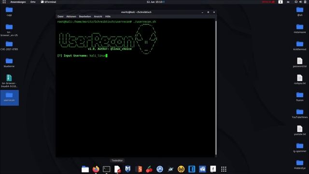
Task: Open the Datei menu in QTerminal
Action: (x=60, y=16)
